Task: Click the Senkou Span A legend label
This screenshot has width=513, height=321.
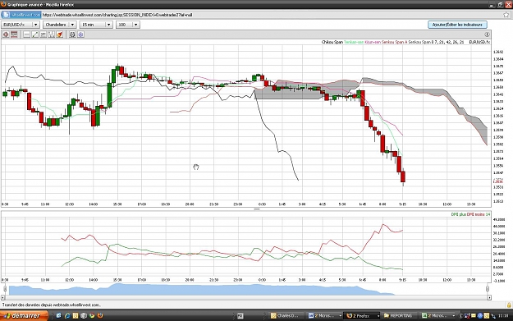Action: point(395,42)
